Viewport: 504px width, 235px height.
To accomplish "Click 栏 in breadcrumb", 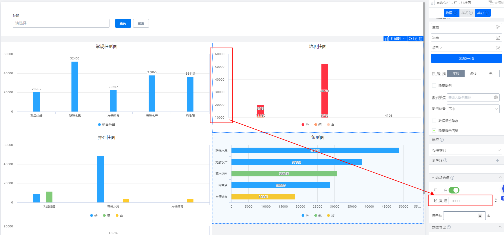I will [x=455, y=3].
